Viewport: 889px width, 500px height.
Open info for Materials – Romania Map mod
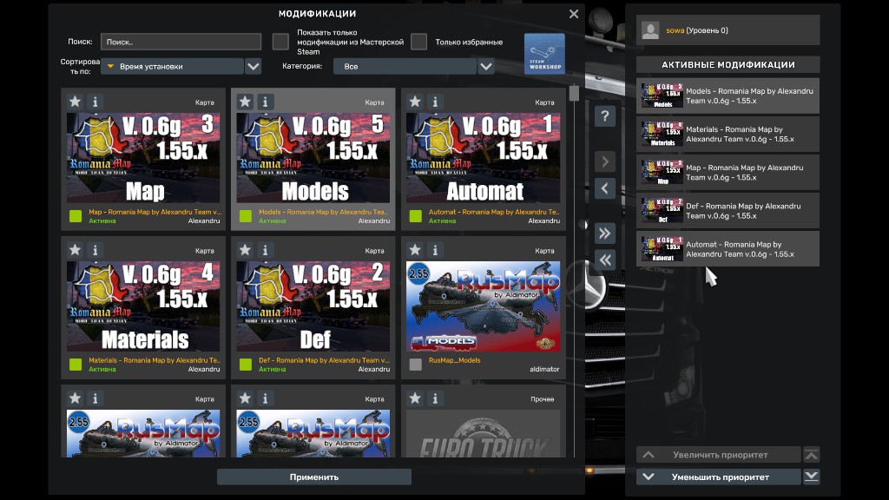[95, 250]
